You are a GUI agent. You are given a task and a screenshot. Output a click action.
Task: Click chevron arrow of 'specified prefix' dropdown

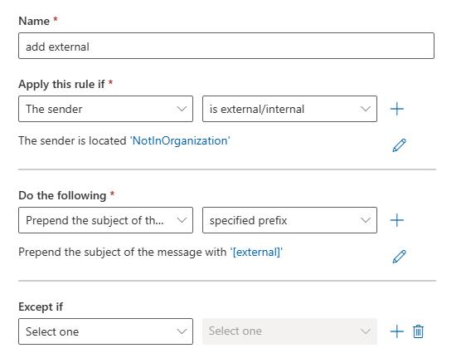point(366,220)
